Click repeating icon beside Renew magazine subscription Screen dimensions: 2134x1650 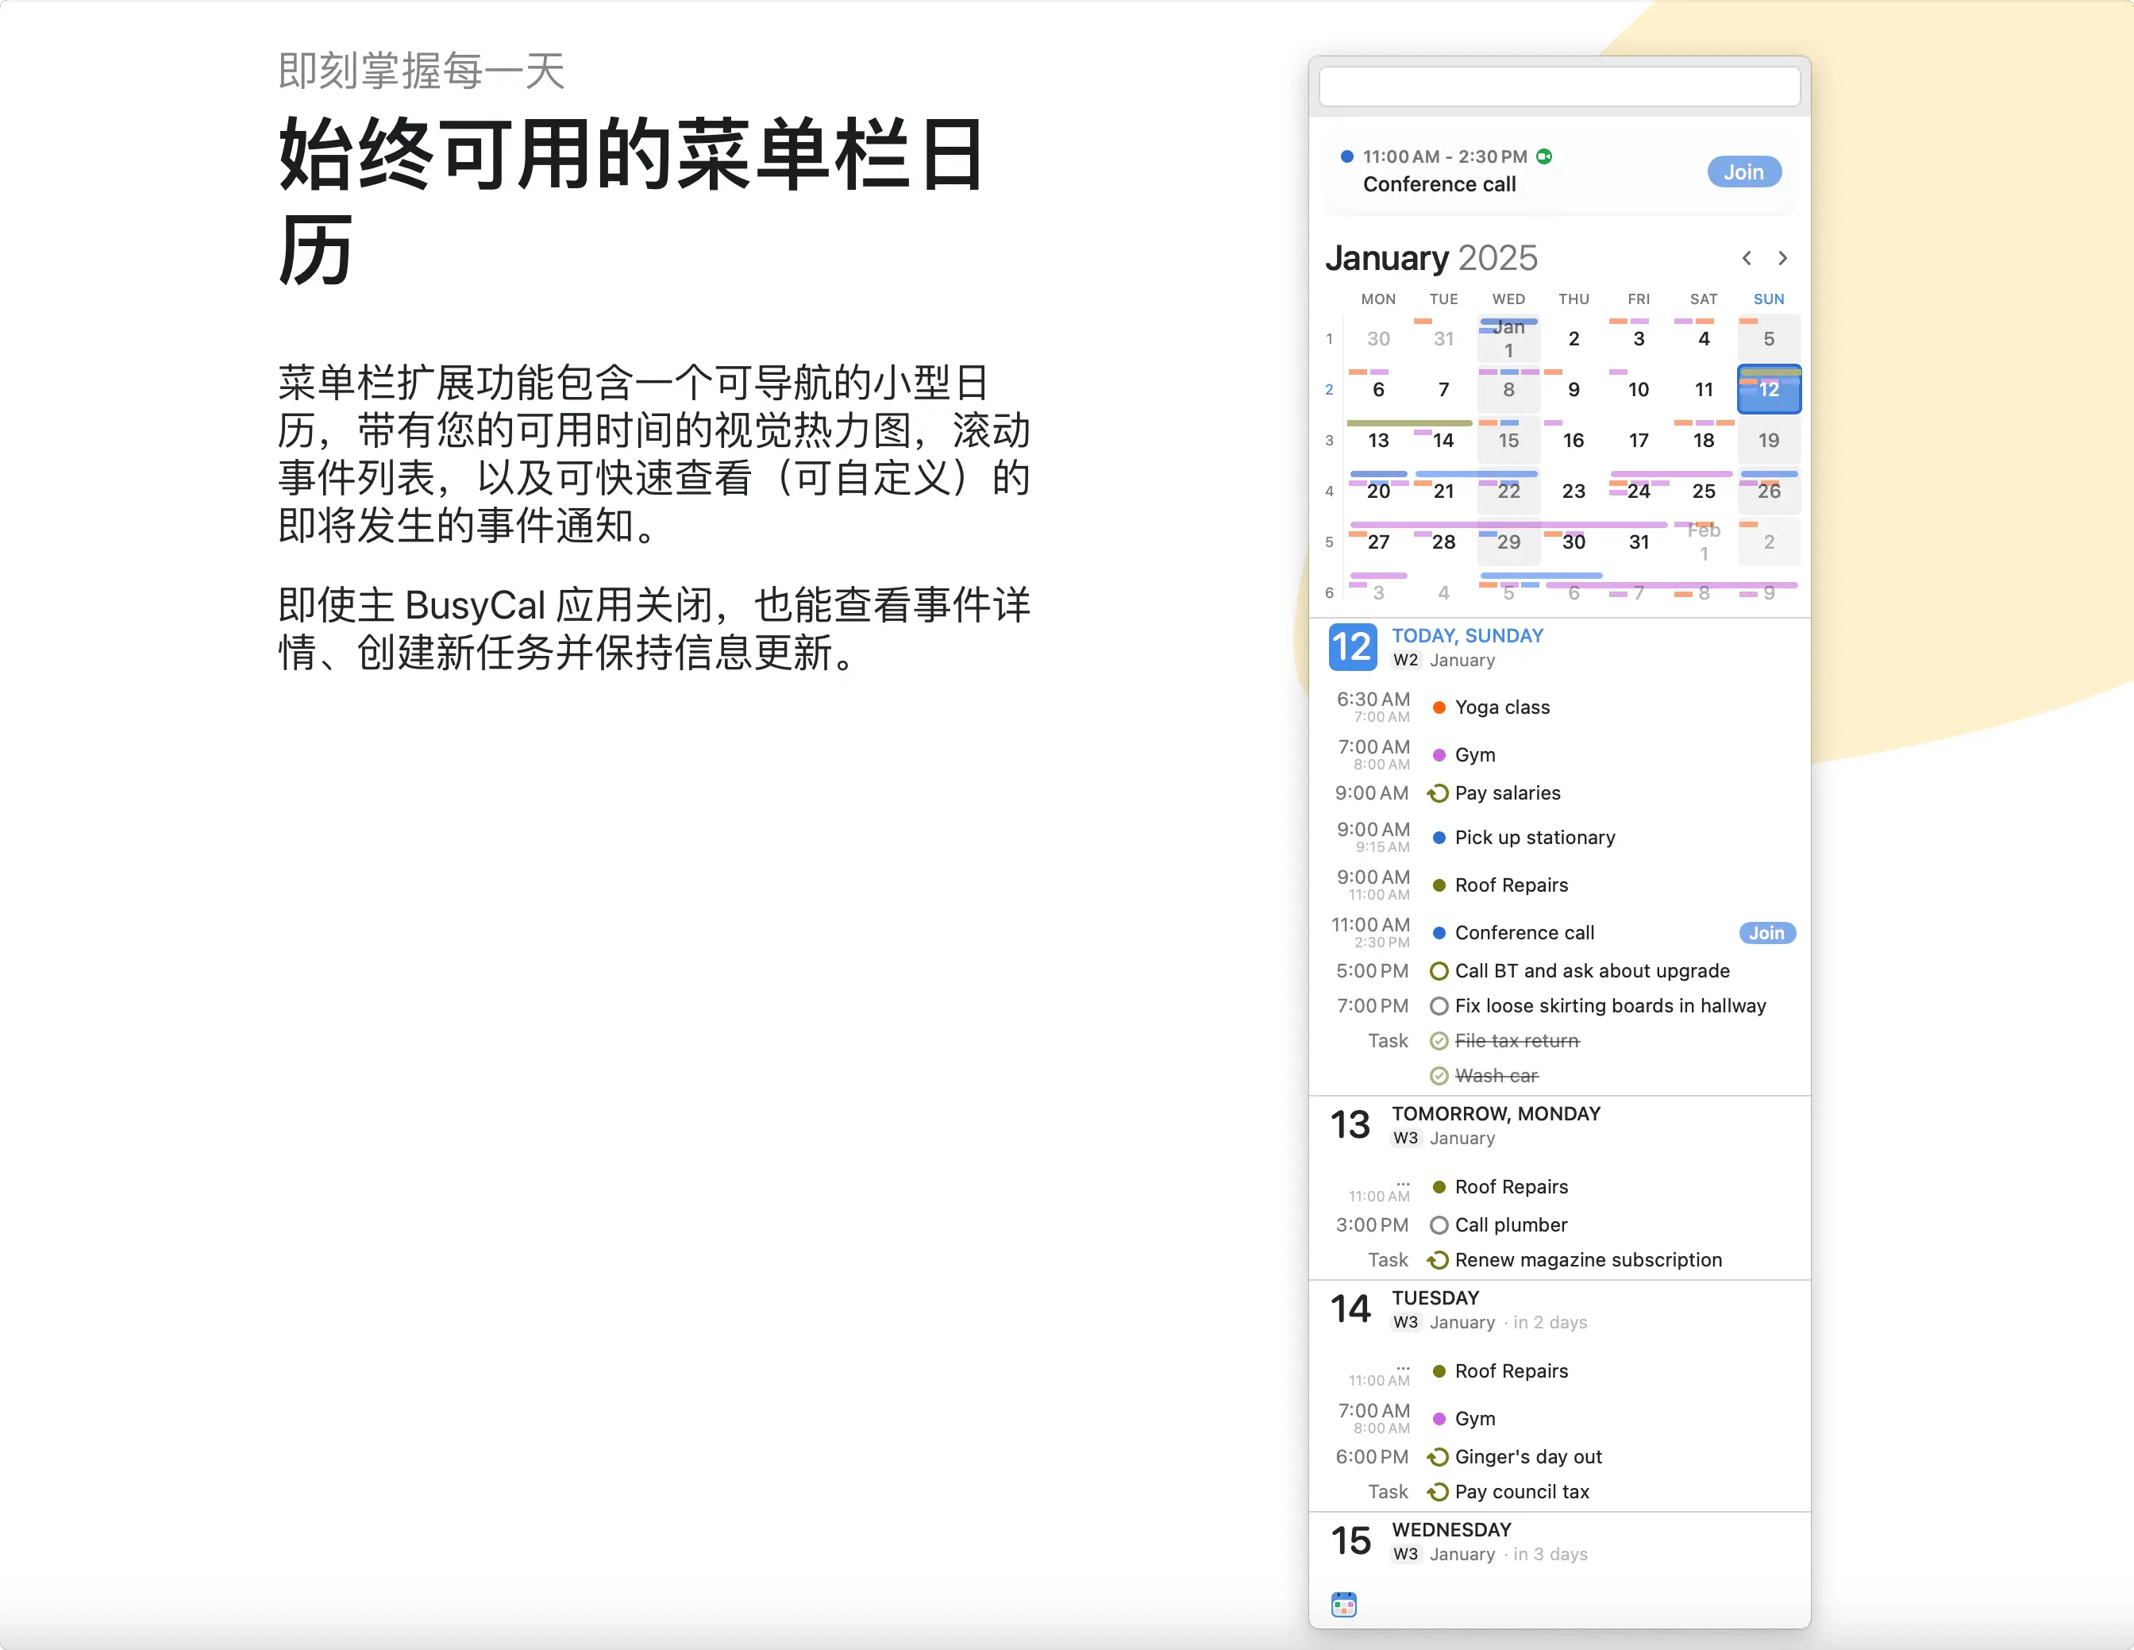pos(1439,1260)
